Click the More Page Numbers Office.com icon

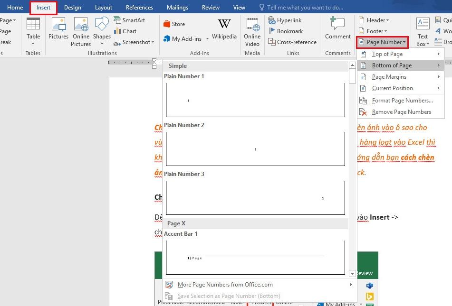tap(169, 285)
